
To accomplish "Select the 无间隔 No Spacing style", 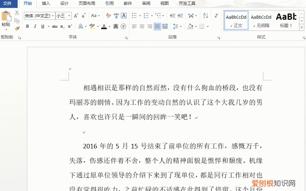I will (261, 20).
